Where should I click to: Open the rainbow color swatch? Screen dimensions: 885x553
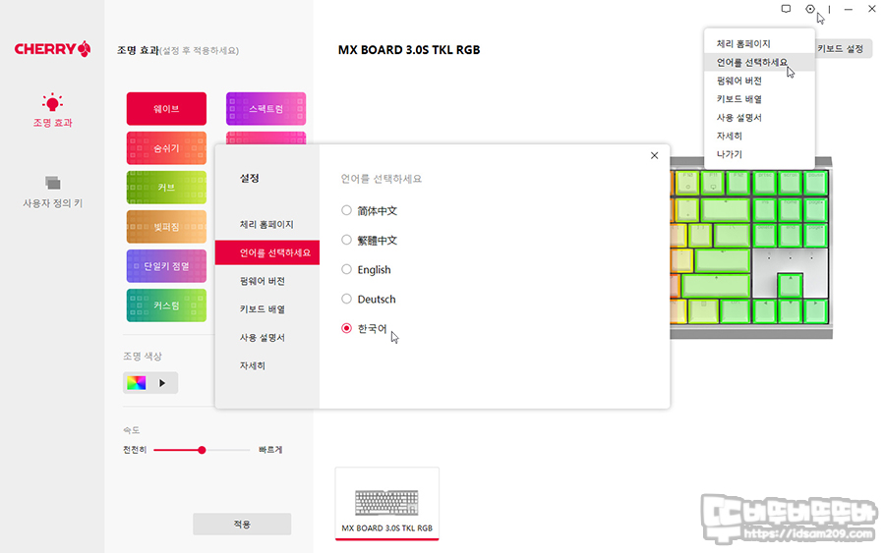136,383
